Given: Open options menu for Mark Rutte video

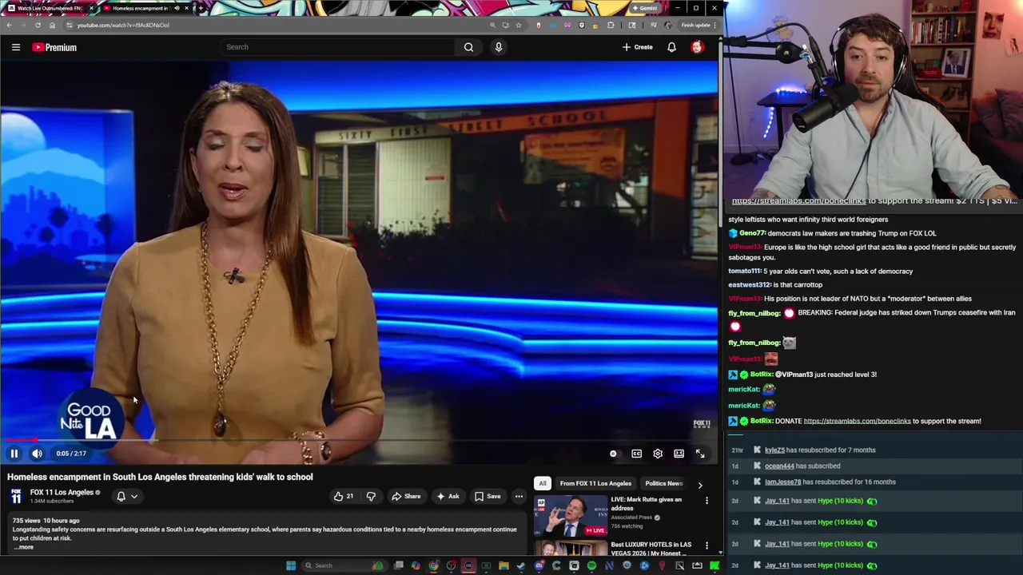Looking at the screenshot, I should click(707, 501).
